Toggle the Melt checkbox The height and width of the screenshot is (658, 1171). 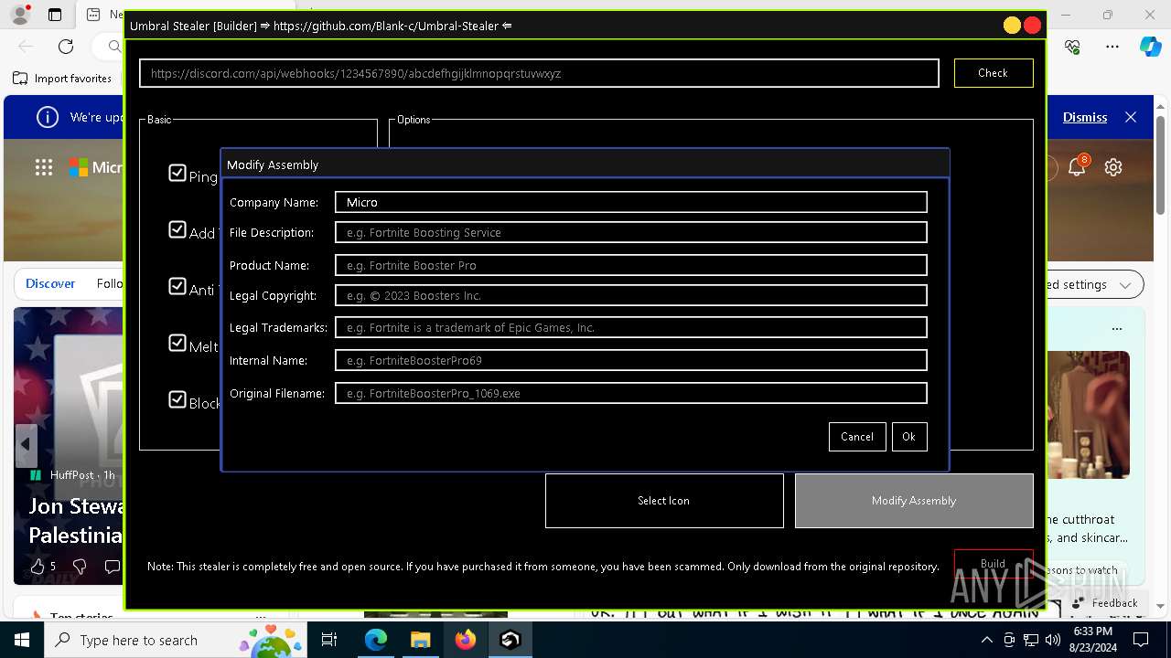click(177, 343)
